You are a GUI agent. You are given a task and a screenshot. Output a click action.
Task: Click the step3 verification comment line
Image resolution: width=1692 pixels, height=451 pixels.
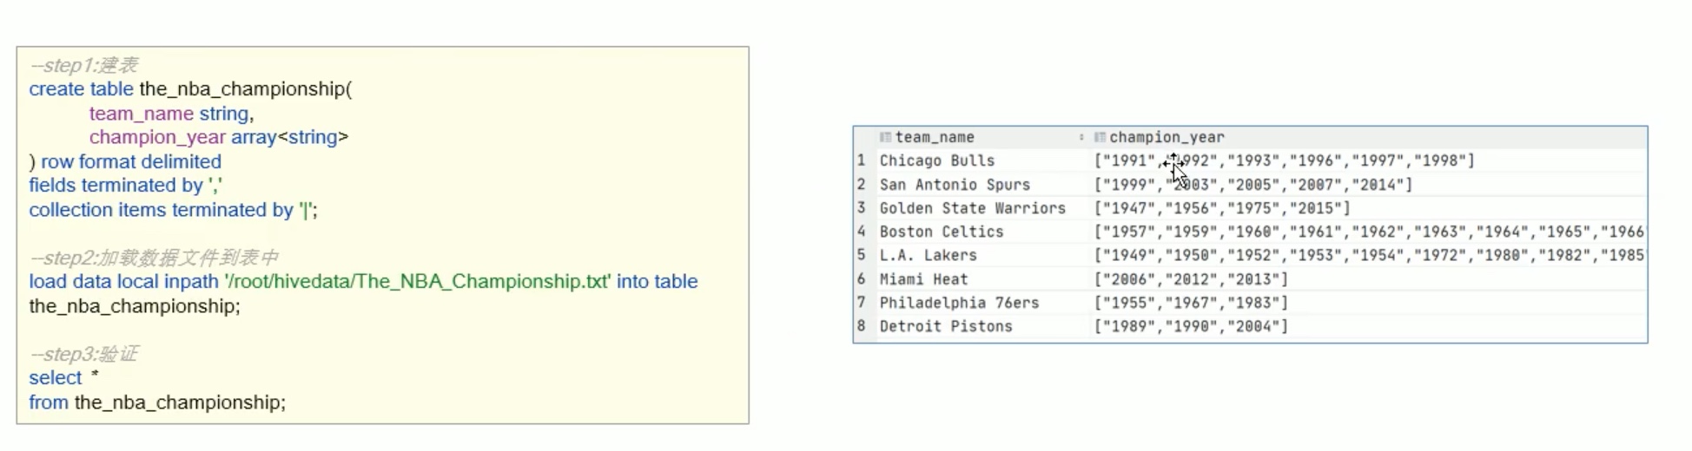point(83,354)
